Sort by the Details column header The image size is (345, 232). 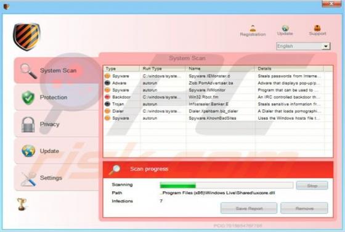[x=289, y=68]
